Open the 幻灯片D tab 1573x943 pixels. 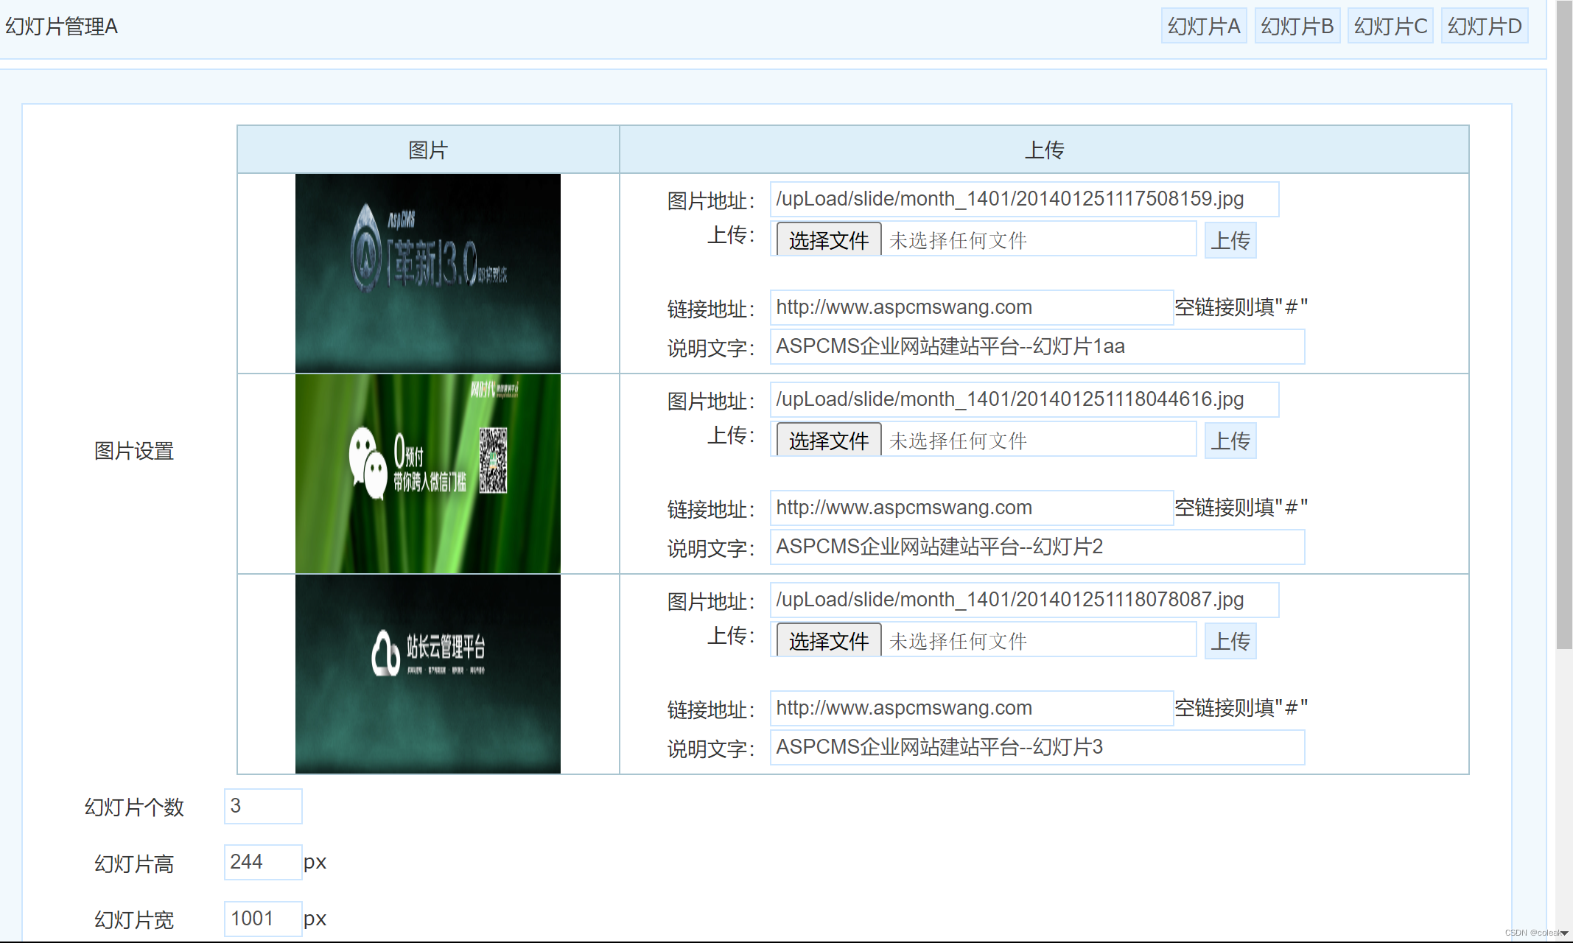[1483, 26]
